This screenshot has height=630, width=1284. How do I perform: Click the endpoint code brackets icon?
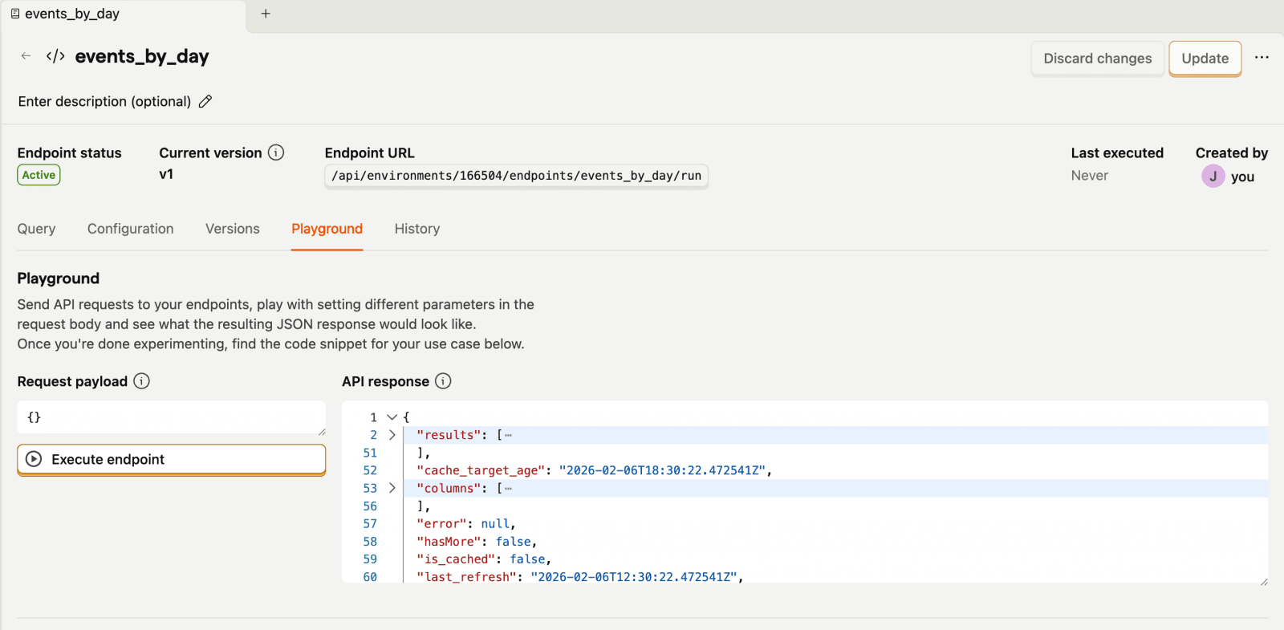[x=55, y=56]
